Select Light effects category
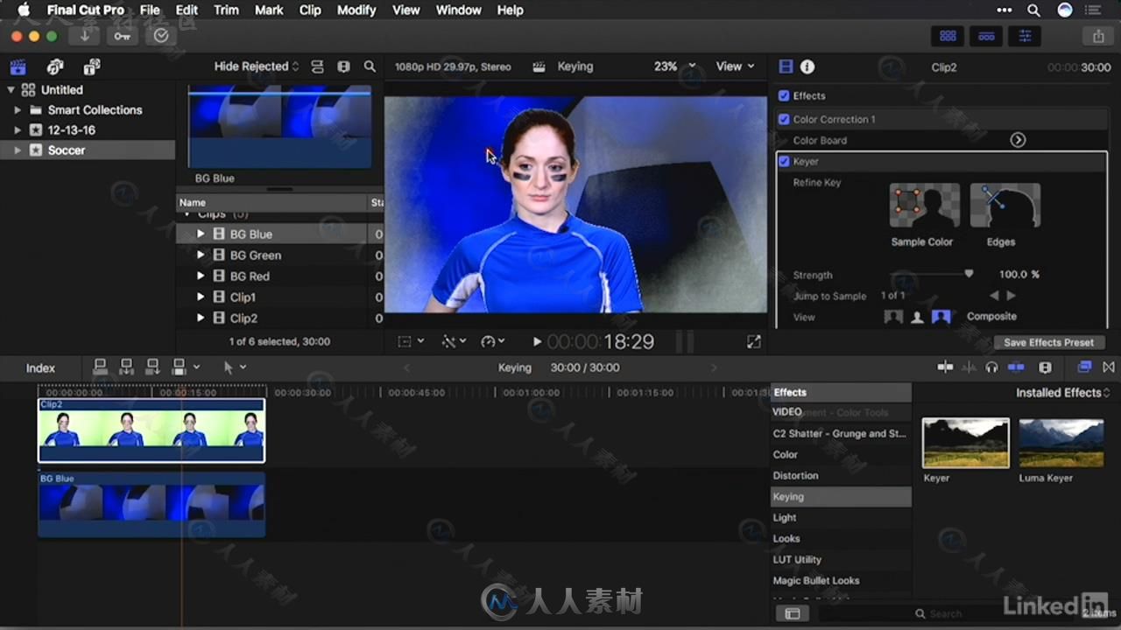This screenshot has height=630, width=1121. [x=841, y=518]
